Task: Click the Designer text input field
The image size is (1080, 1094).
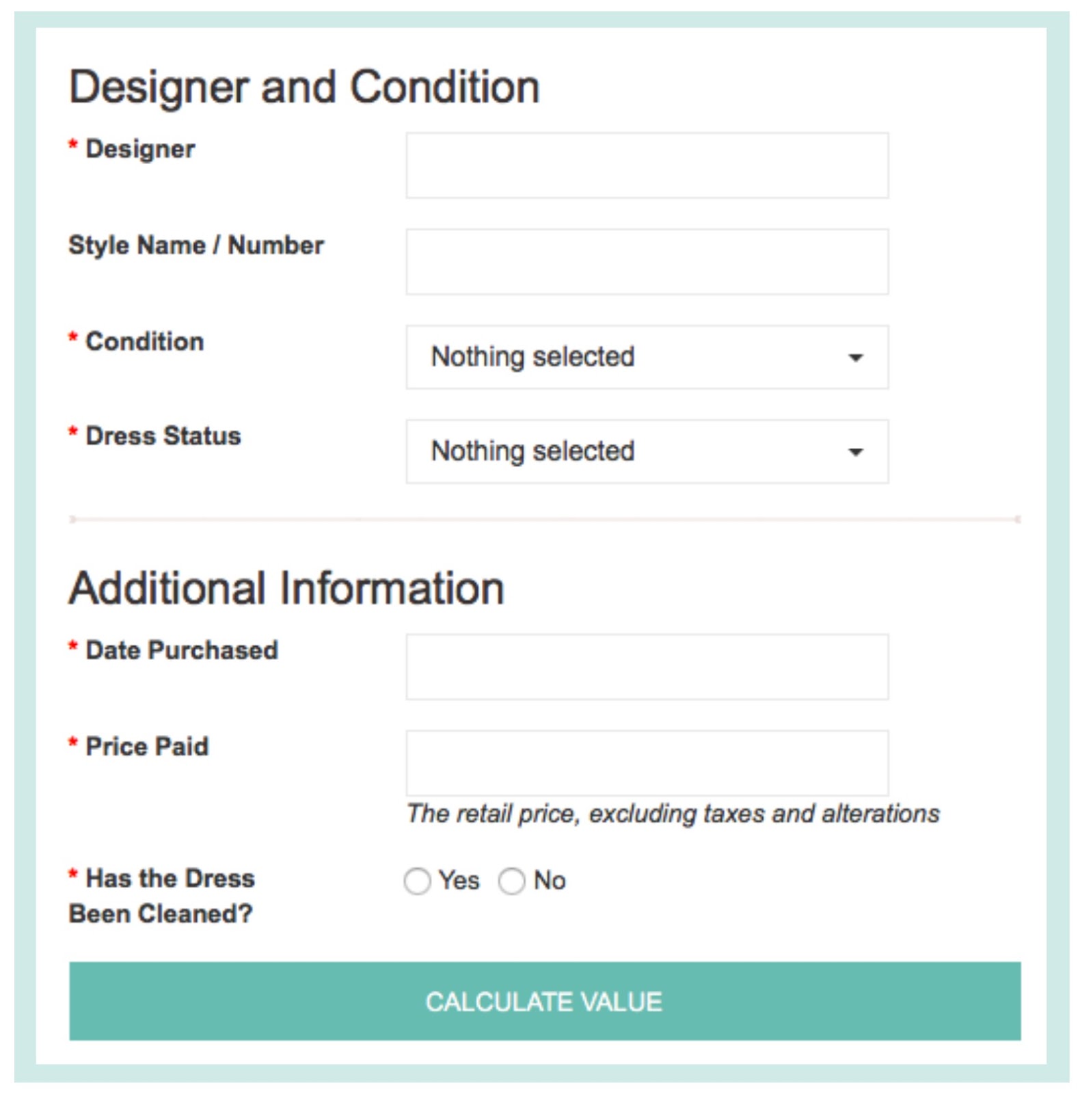Action: tap(647, 165)
